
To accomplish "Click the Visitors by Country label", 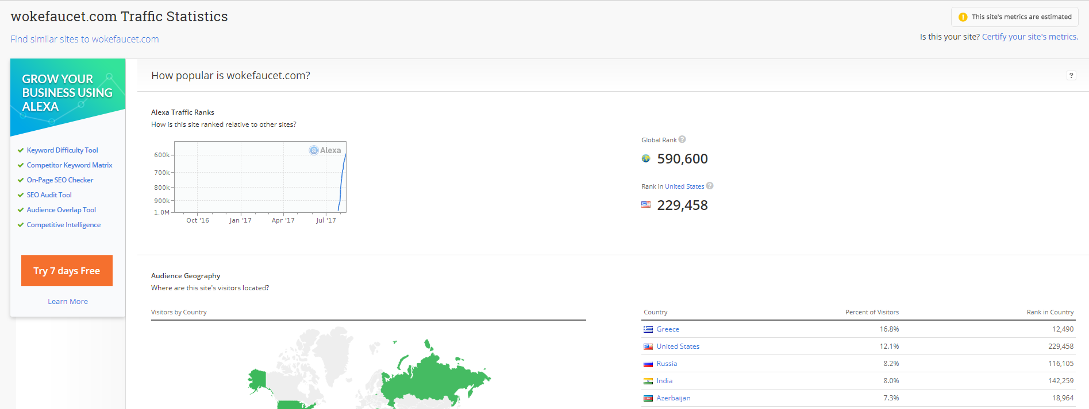I will click(179, 312).
